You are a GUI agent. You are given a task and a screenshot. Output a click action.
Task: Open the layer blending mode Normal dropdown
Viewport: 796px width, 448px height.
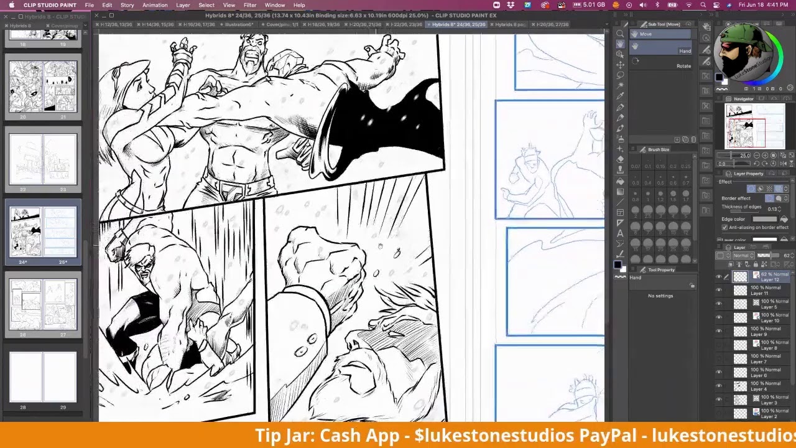point(743,256)
